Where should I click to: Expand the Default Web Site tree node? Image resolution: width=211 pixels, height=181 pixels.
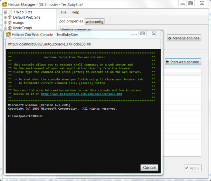5,17
